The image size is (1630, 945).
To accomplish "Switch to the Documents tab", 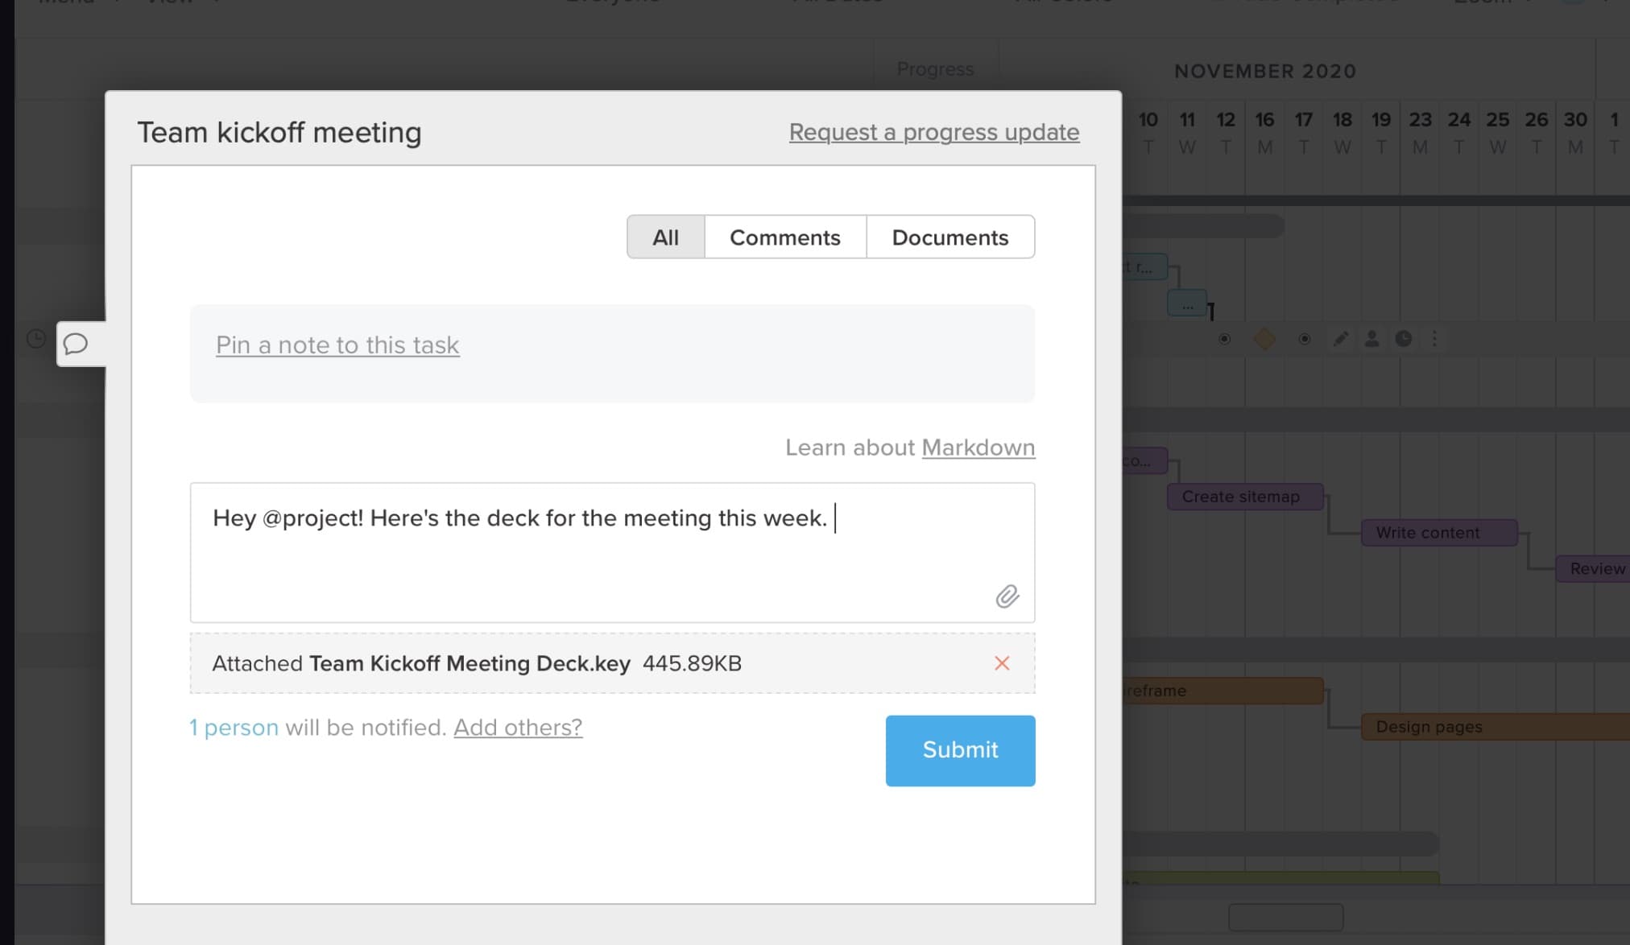I will coord(949,237).
